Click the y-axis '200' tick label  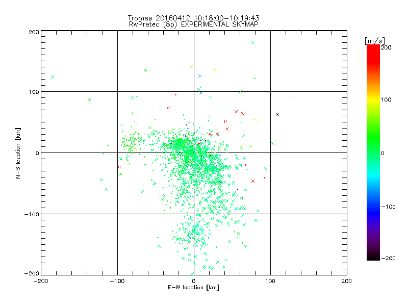(34, 32)
